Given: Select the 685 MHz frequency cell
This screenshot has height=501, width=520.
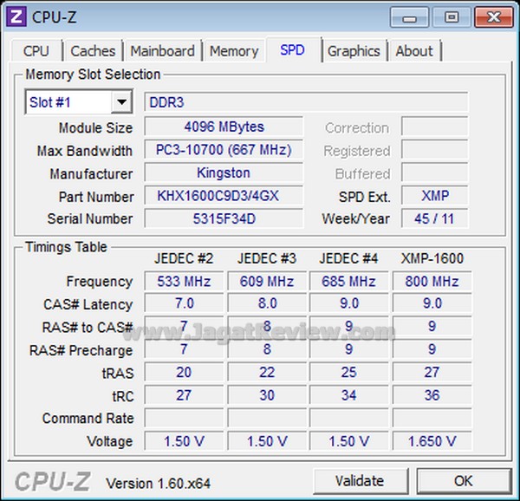Looking at the screenshot, I should (x=349, y=281).
